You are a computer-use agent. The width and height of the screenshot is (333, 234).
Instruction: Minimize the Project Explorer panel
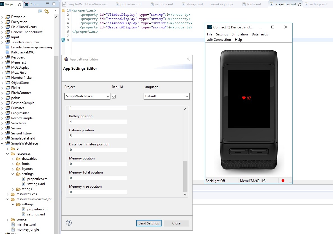(x=47, y=4)
